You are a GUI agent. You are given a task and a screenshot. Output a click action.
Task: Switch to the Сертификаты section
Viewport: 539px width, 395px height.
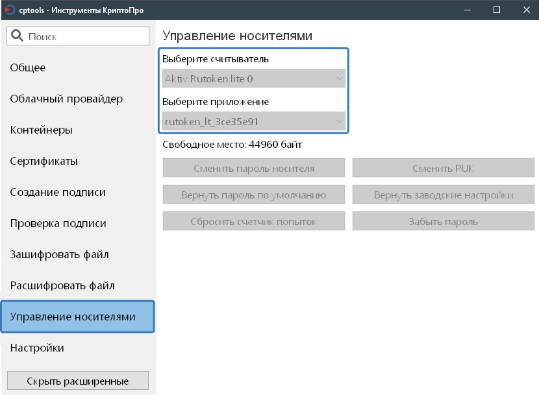44,161
